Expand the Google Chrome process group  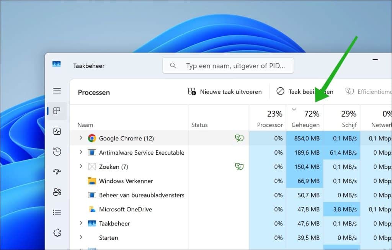80,138
